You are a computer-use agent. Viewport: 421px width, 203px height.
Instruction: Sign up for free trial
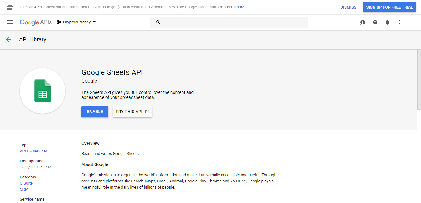click(389, 7)
